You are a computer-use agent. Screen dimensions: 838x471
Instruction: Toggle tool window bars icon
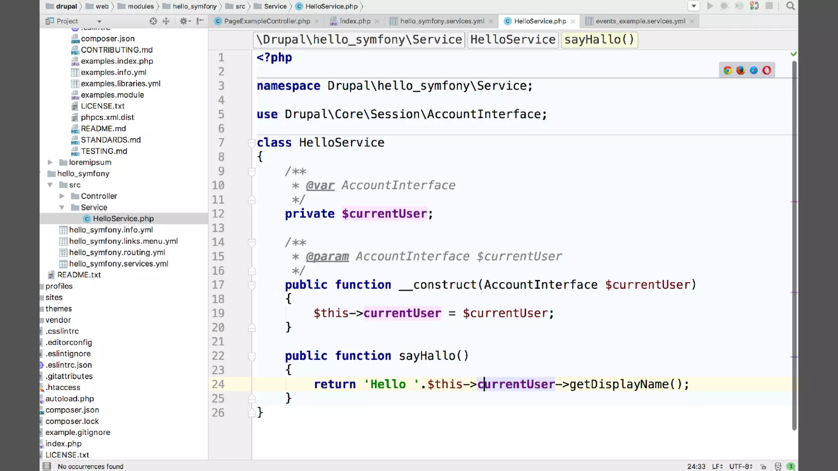pyautogui.click(x=47, y=466)
